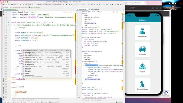Run the 'it' test from the line 6 gutter icon
The width and height of the screenshot is (183, 103).
pyautogui.click(x=8, y=25)
